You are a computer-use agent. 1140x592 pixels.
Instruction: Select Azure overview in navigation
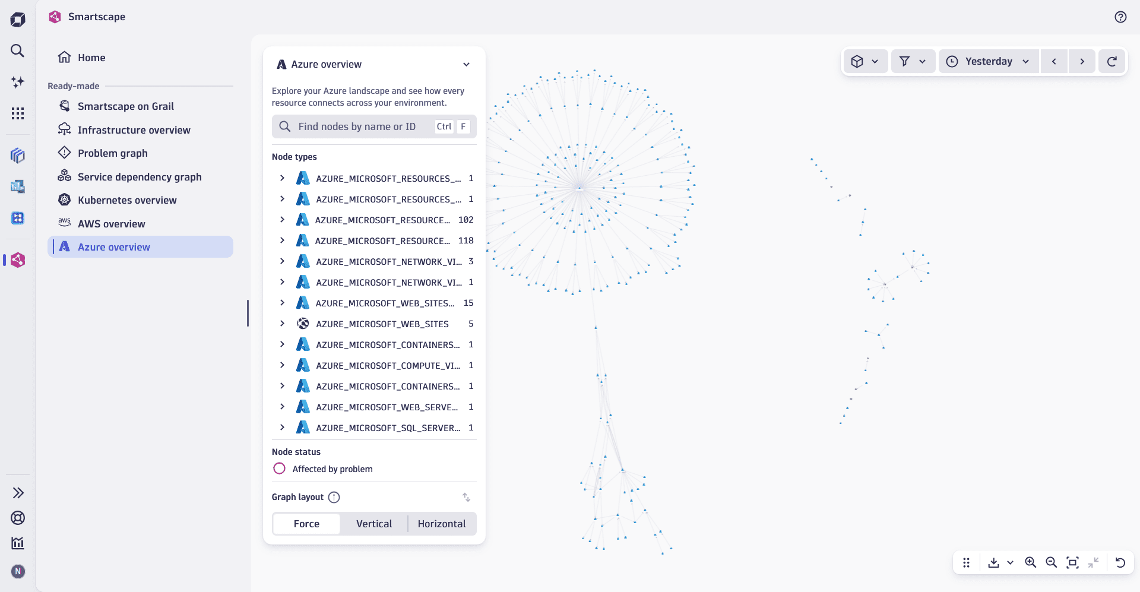coord(140,247)
